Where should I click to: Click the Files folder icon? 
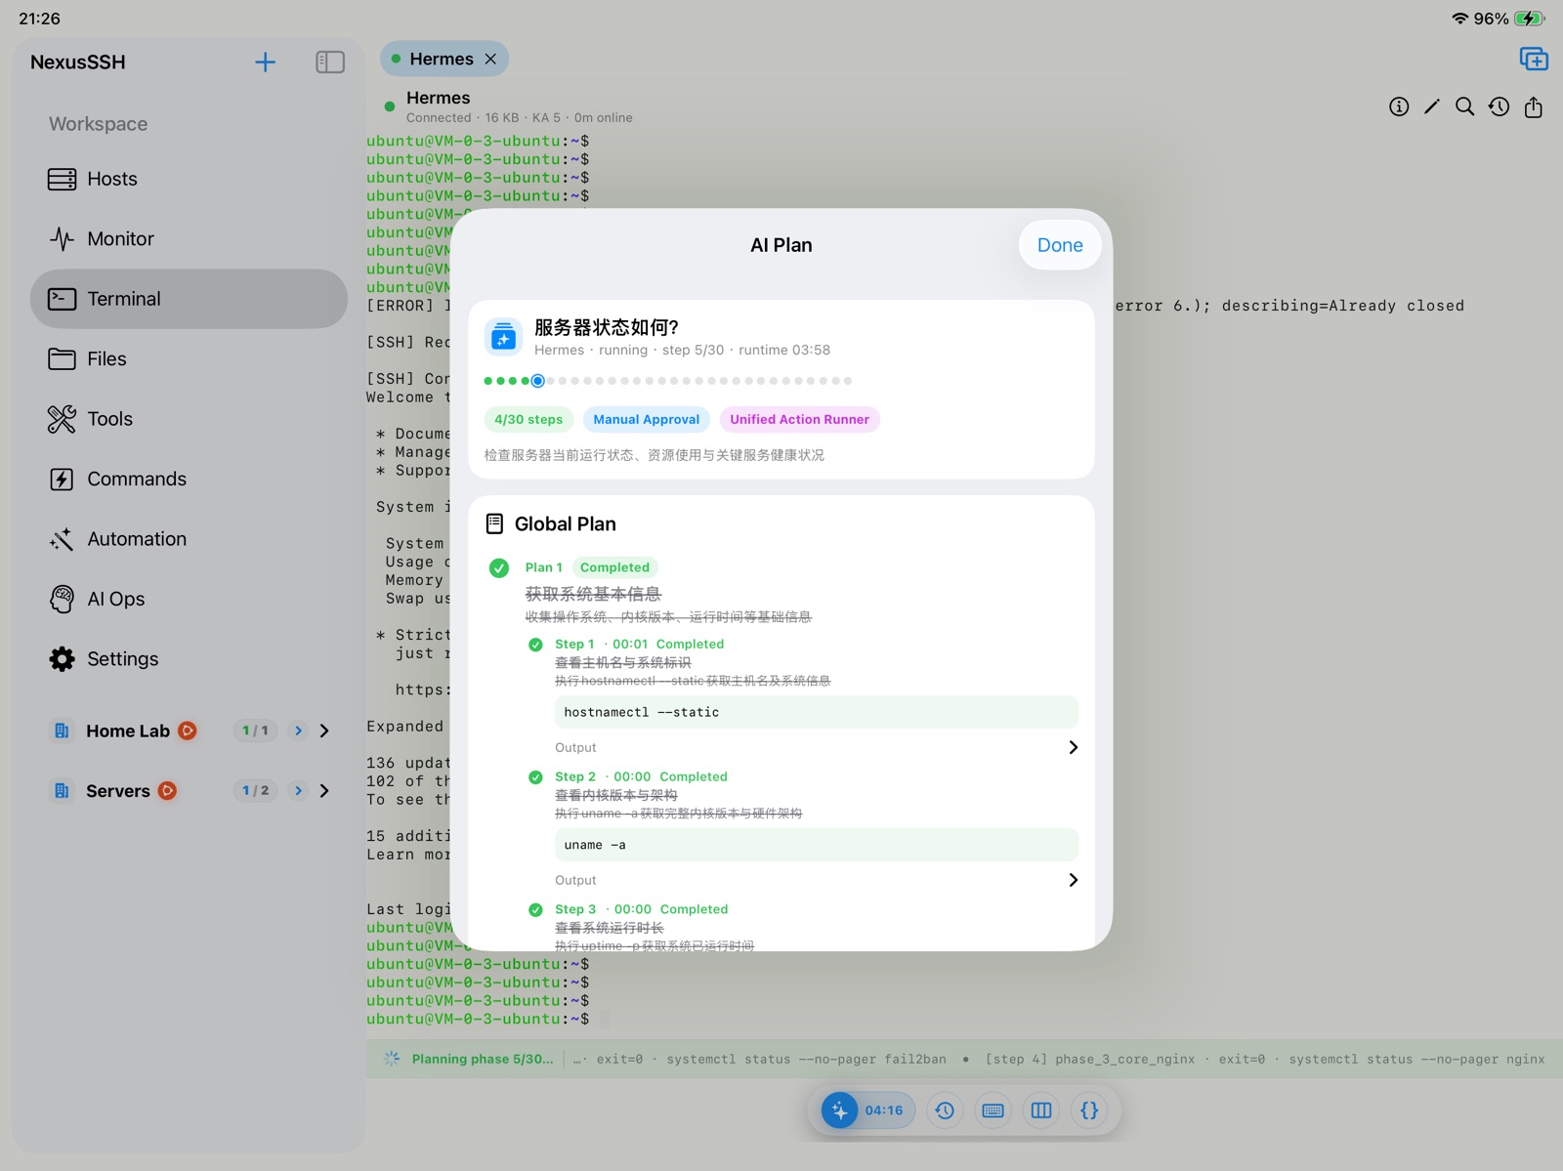(x=62, y=359)
